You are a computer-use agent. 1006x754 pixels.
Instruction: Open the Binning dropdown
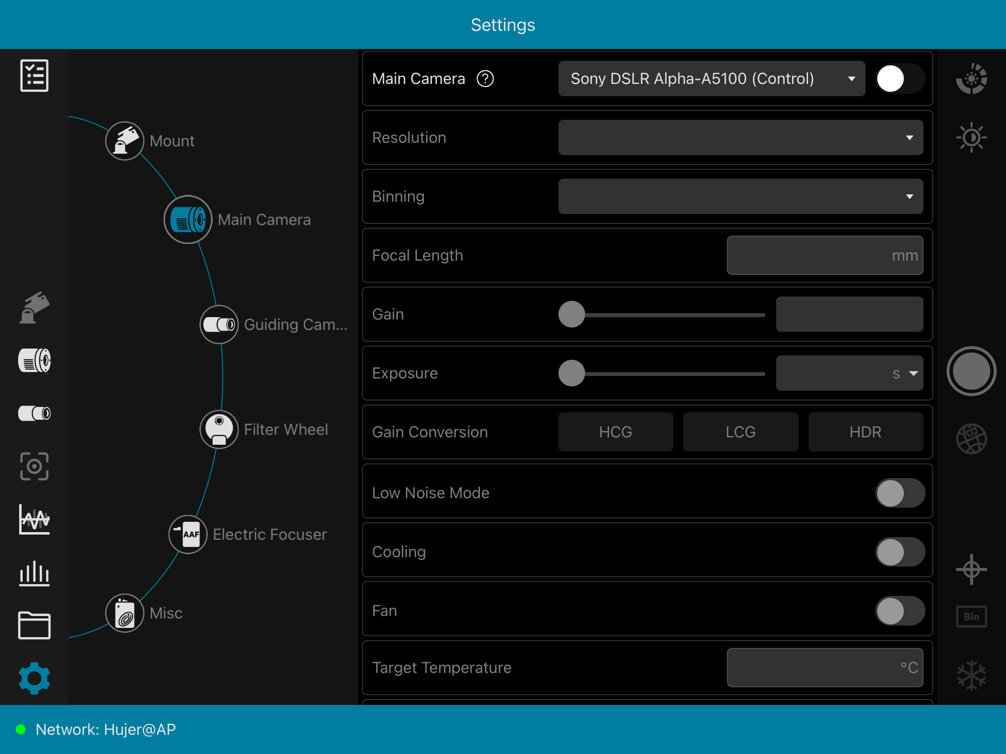pyautogui.click(x=741, y=196)
